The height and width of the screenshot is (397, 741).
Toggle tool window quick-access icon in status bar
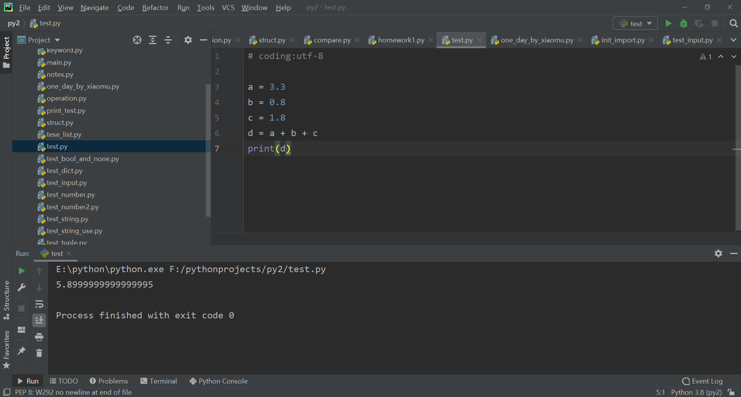click(x=7, y=392)
